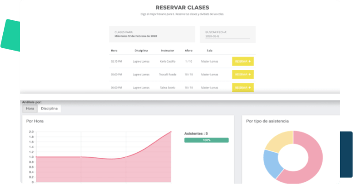Sort by the Disciplina column header
The width and height of the screenshot is (353, 184).
[x=141, y=51]
